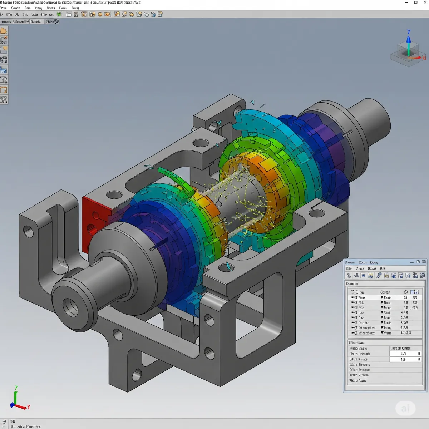Click the blue-yellow table icon ending main toolbar
Image resolution: width=429 pixels, height=429 pixels.
pos(161,14)
